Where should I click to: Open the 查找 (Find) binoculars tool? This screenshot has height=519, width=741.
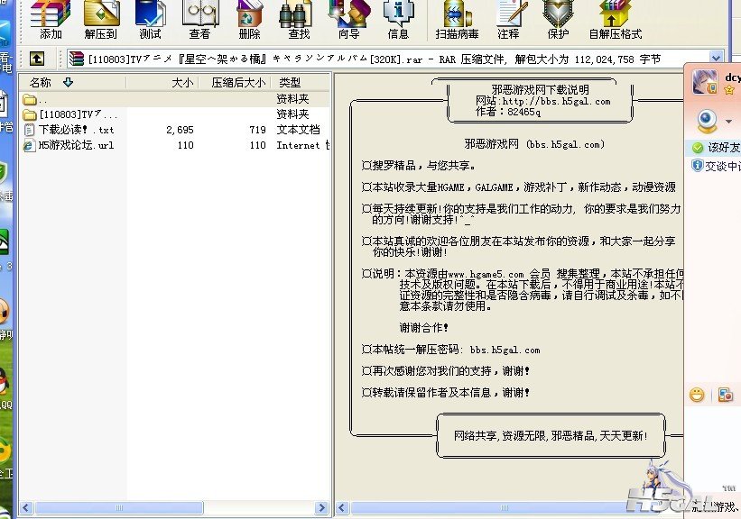(299, 19)
